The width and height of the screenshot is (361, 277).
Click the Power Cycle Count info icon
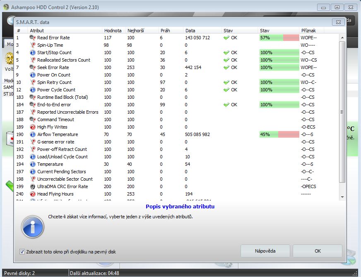click(x=33, y=90)
